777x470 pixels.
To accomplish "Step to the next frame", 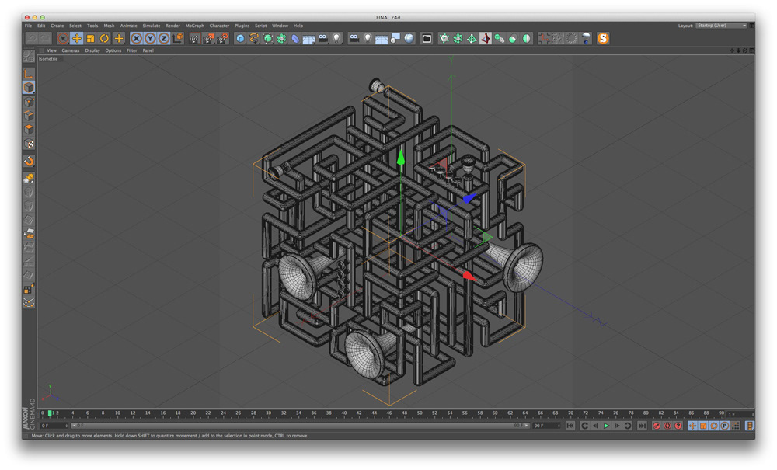I will (617, 426).
